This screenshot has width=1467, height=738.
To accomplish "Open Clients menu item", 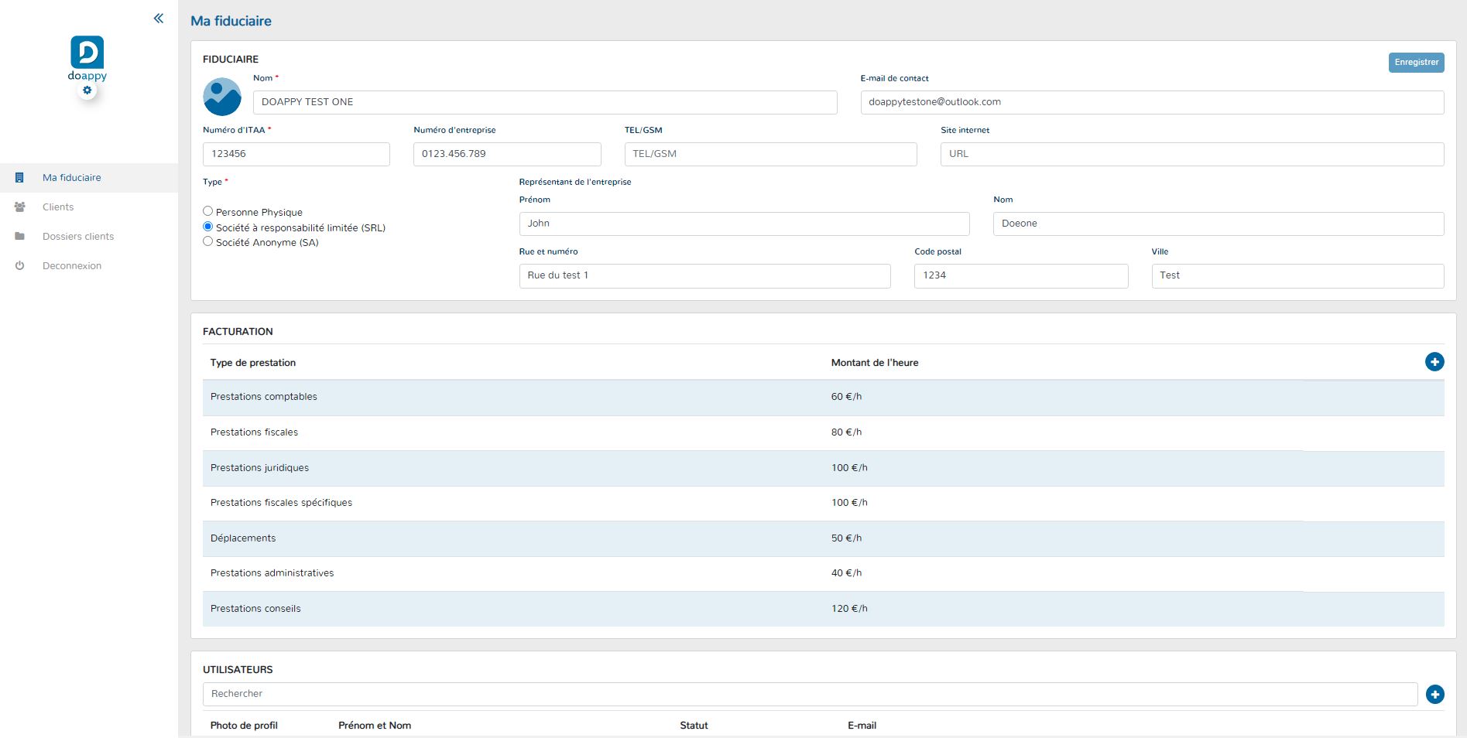I will coord(89,207).
